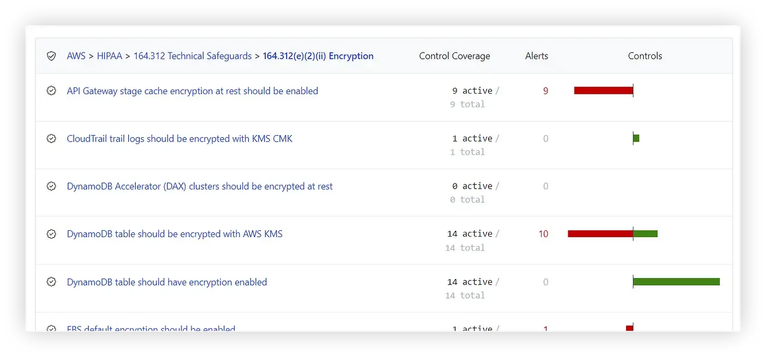Click the check icon beside EBS default encryption
This screenshot has width=766, height=357.
(51, 329)
